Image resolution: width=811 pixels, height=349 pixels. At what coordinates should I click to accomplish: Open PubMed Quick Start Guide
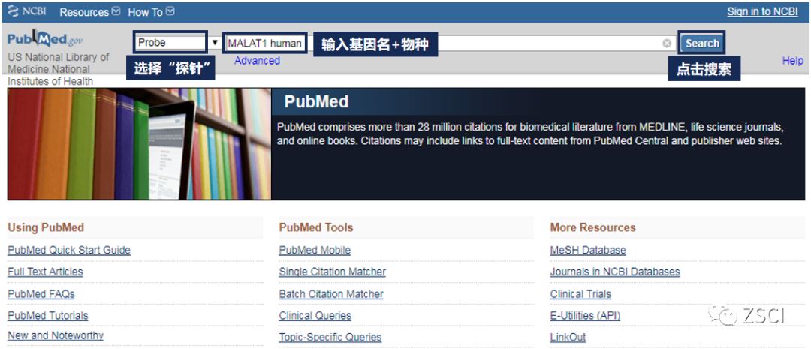(x=69, y=250)
